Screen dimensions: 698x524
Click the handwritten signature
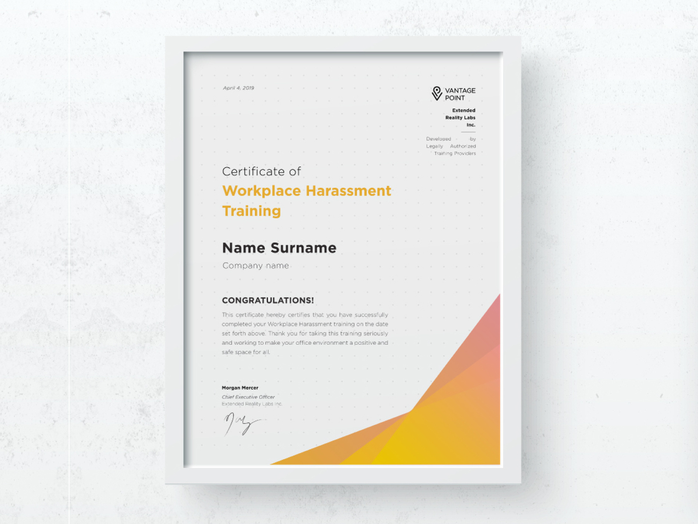tap(242, 424)
